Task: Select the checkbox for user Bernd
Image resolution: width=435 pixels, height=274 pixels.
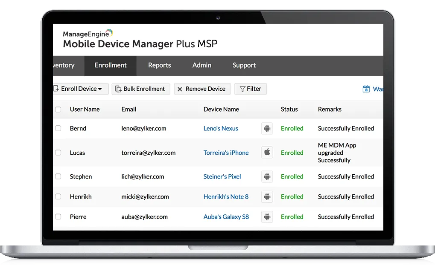Action: coord(58,128)
